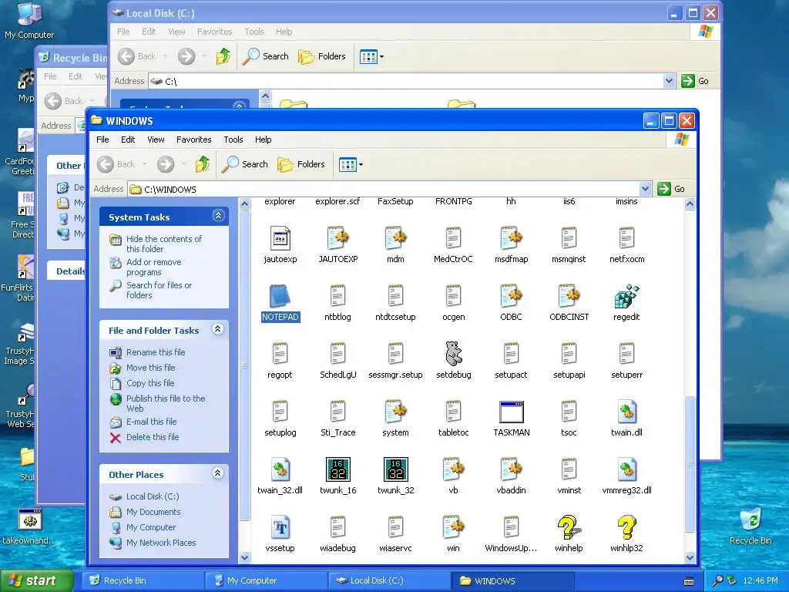Go to My Network Places link
Screen dimensions: 789x592
[x=161, y=543]
